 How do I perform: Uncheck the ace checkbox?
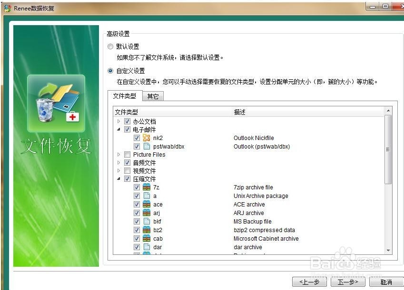pyautogui.click(x=137, y=205)
